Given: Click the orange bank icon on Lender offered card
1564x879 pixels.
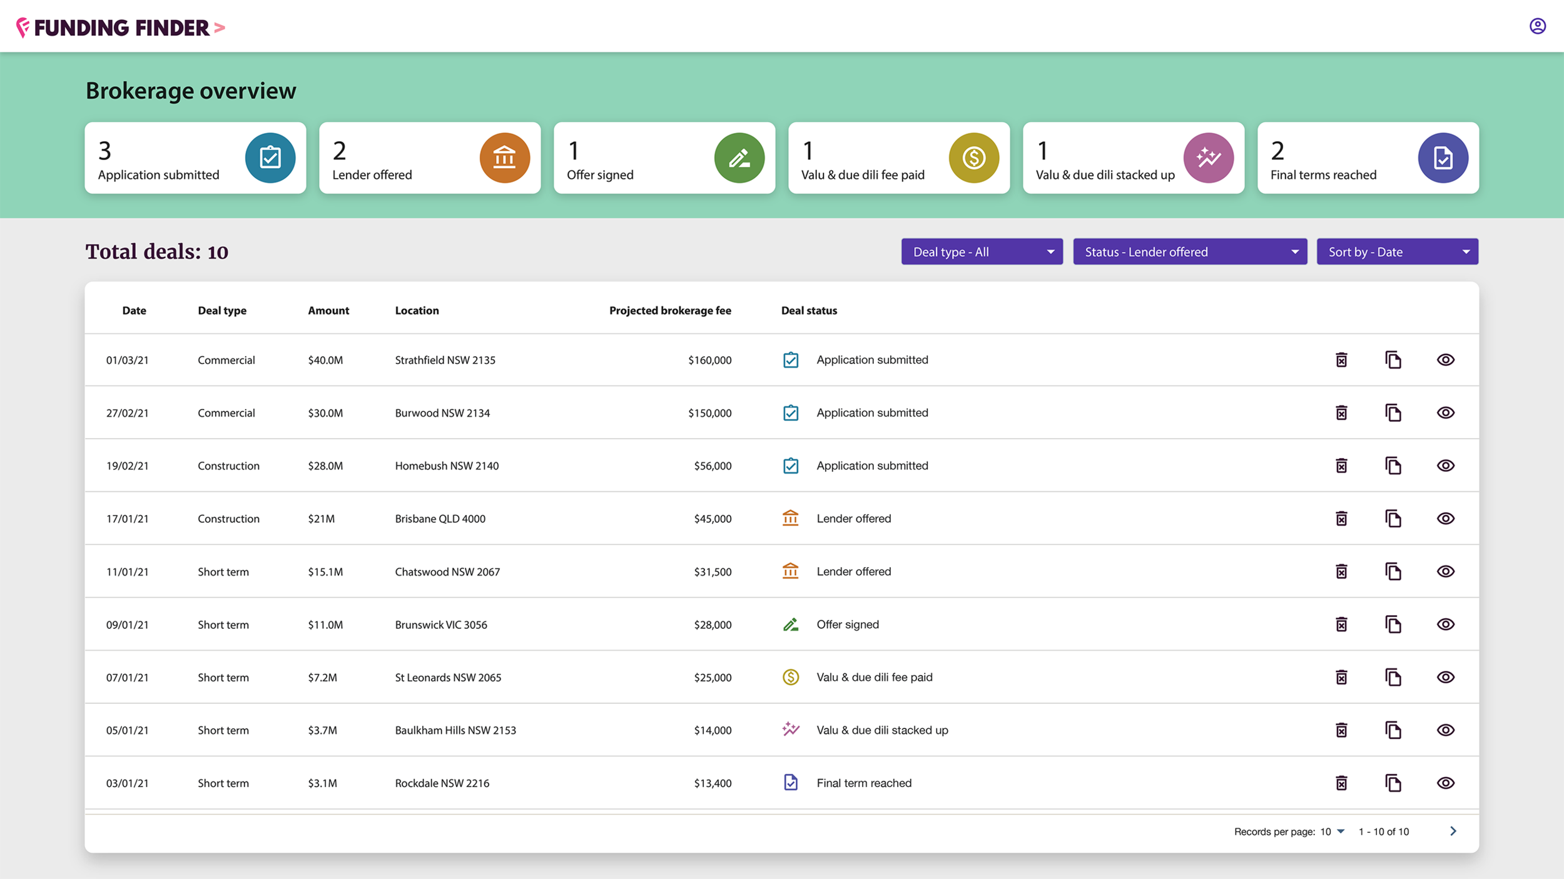Looking at the screenshot, I should (x=505, y=158).
